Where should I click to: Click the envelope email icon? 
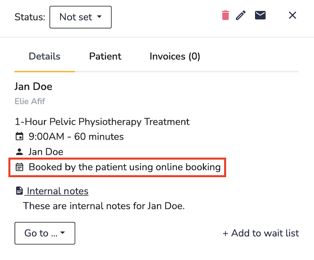(260, 15)
